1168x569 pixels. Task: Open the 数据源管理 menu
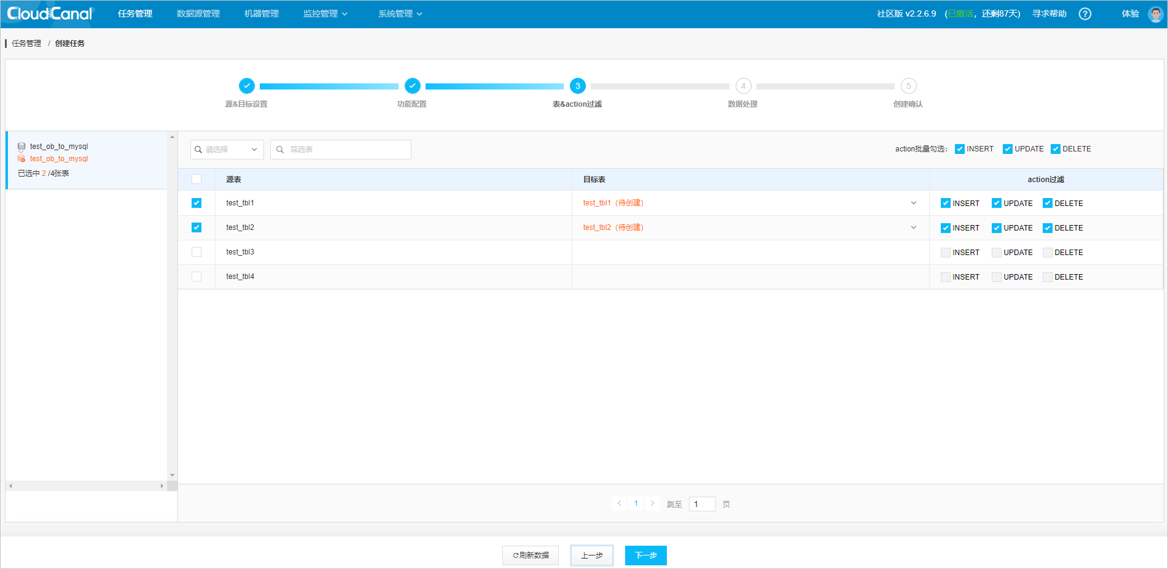(x=197, y=13)
